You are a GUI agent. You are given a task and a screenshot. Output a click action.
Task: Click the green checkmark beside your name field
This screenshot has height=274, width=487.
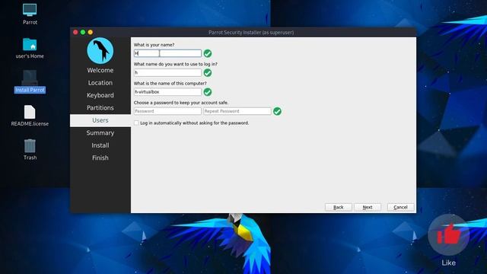tap(208, 53)
